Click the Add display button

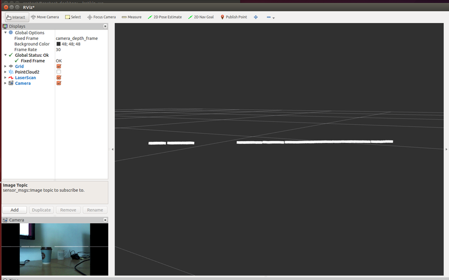point(15,210)
